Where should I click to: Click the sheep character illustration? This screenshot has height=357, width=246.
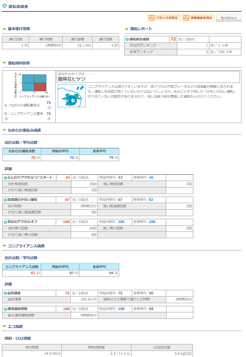(71, 96)
